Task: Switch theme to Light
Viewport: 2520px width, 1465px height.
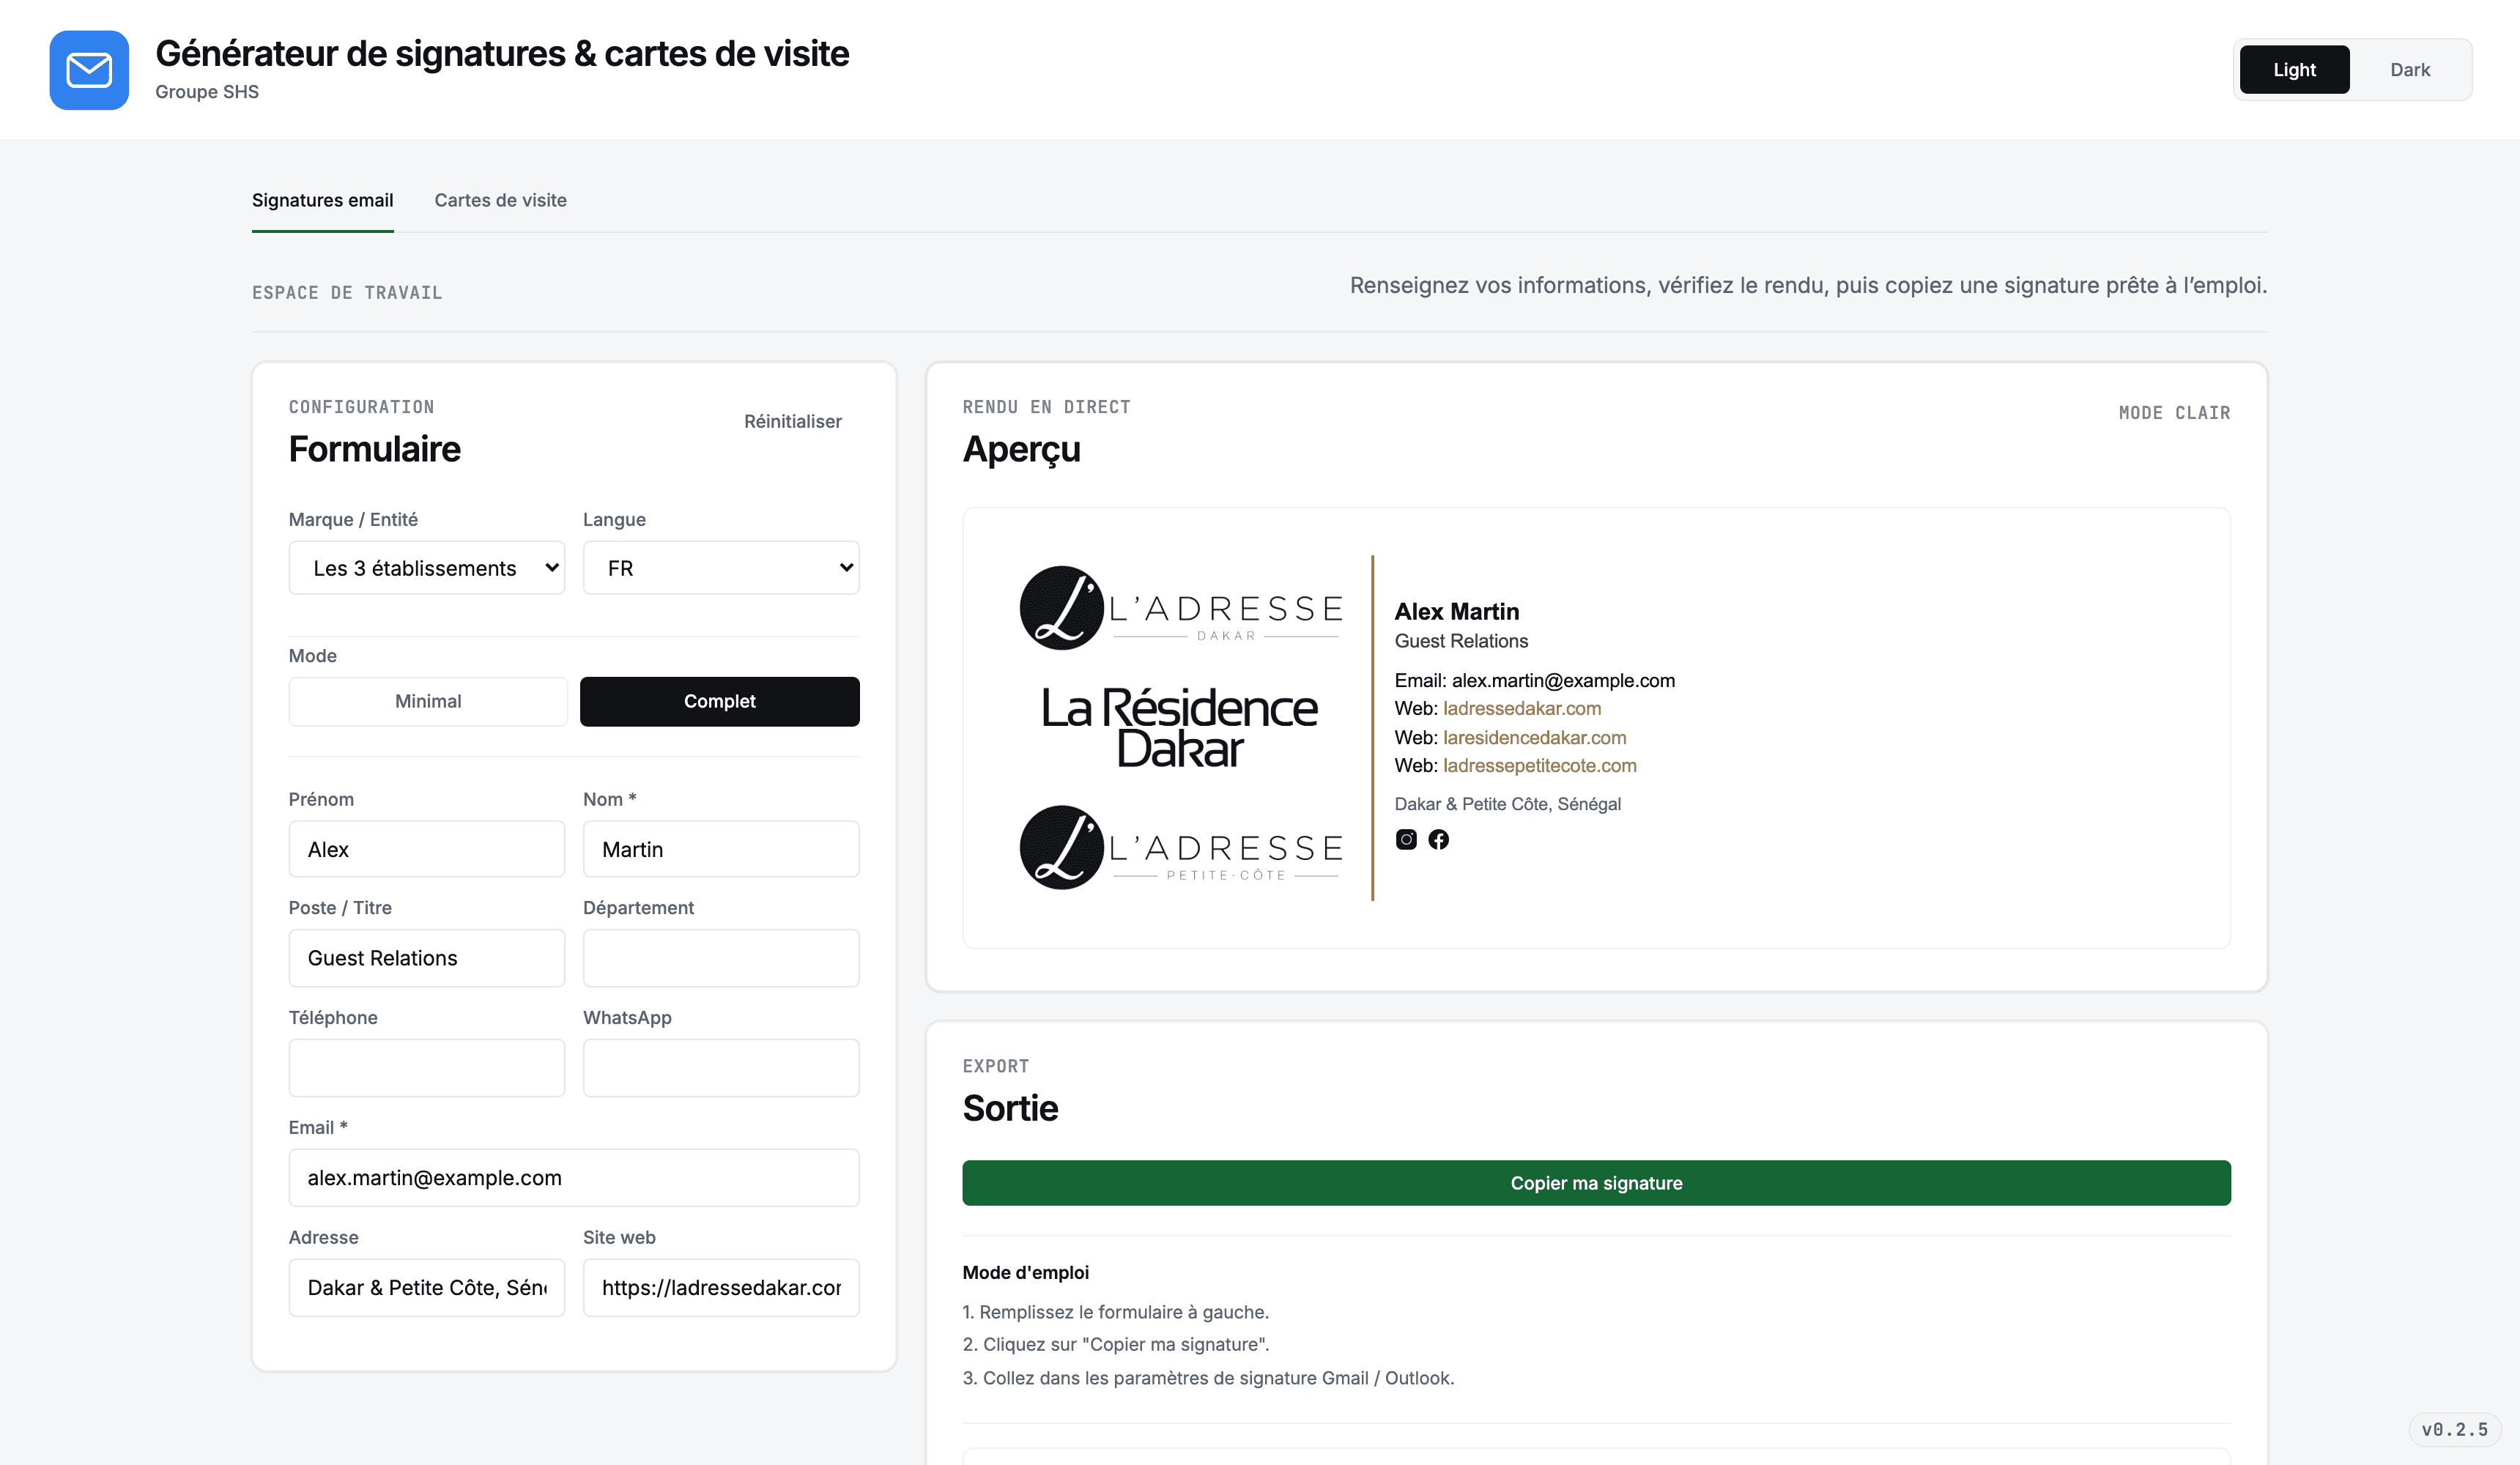Action: (x=2294, y=70)
